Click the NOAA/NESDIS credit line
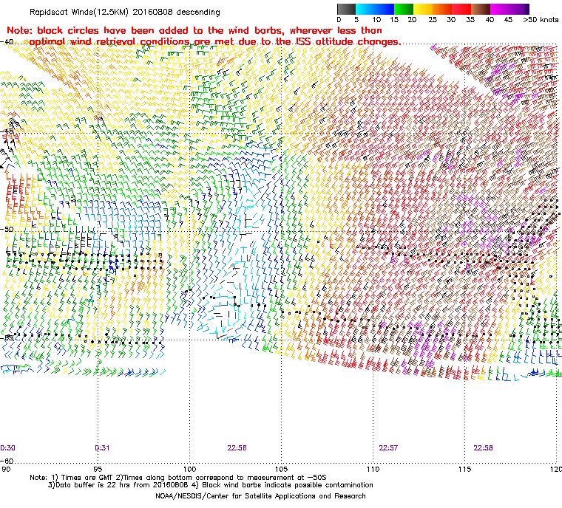Image resolution: width=562 pixels, height=508 pixels. (260, 496)
